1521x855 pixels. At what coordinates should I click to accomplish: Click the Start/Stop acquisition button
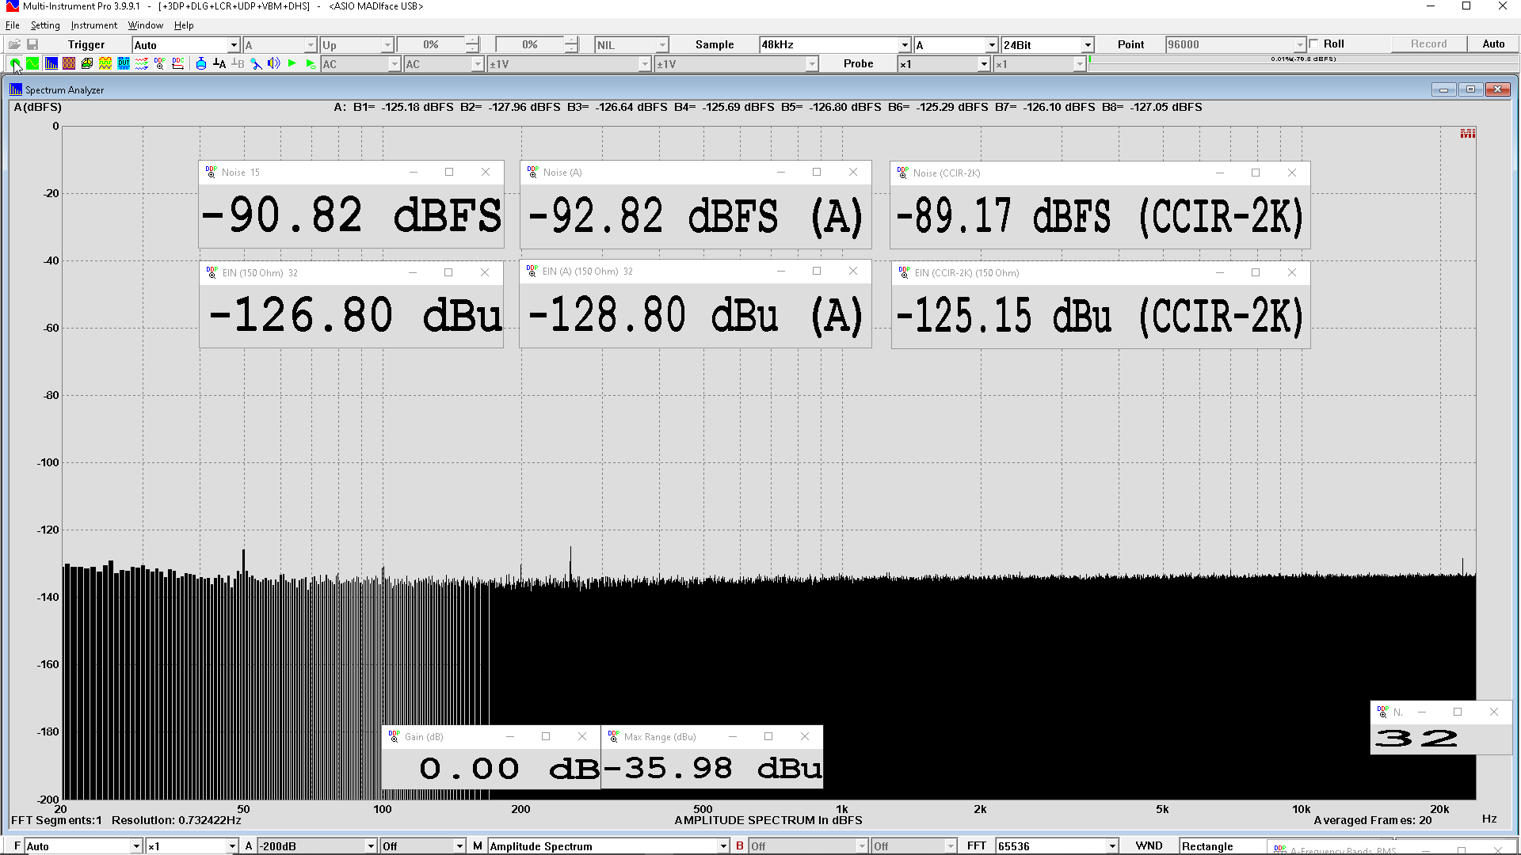(x=15, y=63)
